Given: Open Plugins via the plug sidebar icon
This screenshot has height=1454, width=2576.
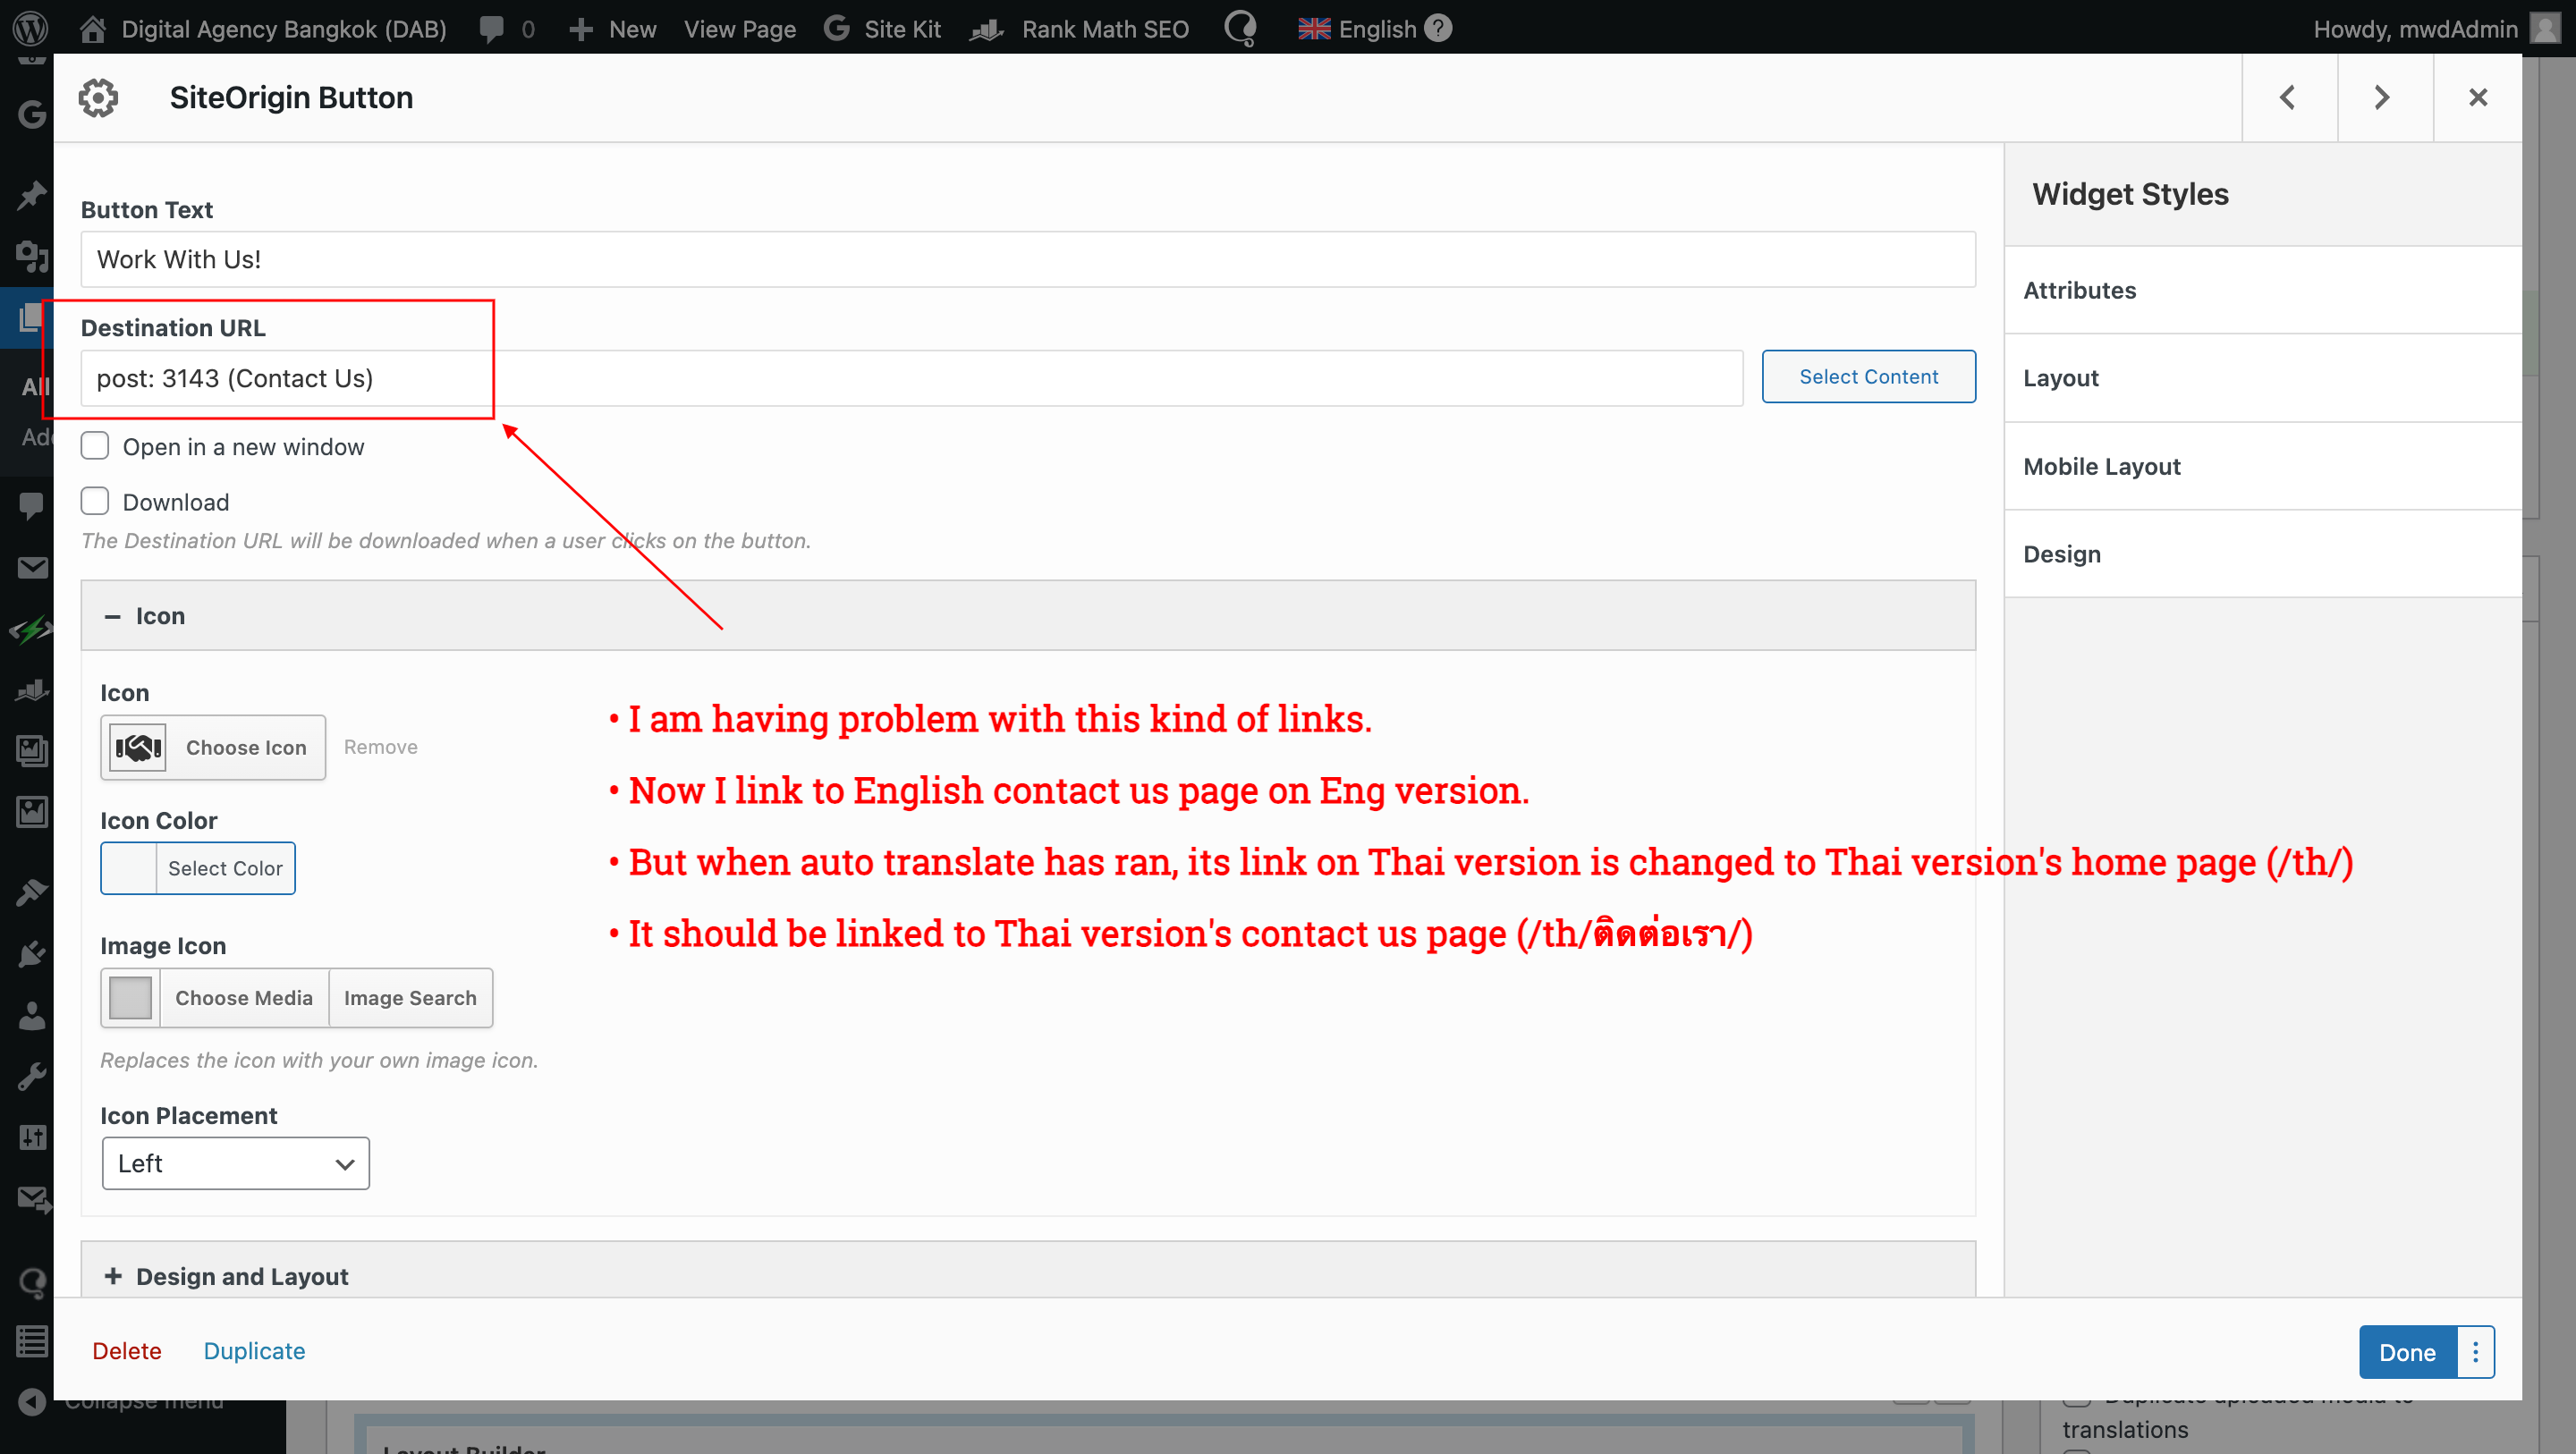Looking at the screenshot, I should click(x=32, y=953).
